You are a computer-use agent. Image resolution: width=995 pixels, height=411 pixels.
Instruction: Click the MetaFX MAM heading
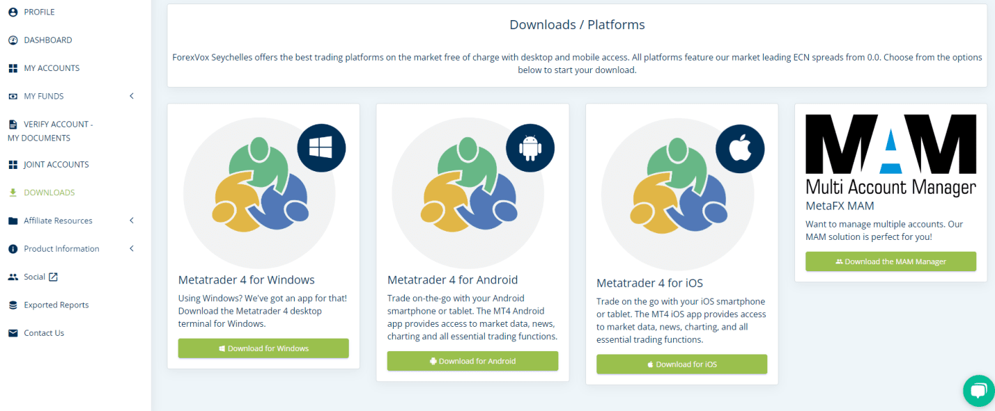point(840,206)
